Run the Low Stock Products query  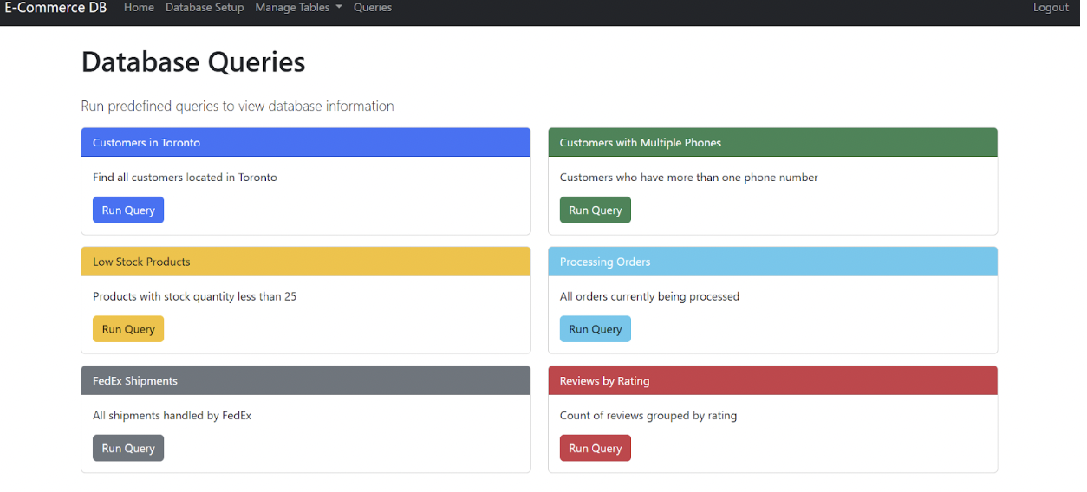(128, 329)
